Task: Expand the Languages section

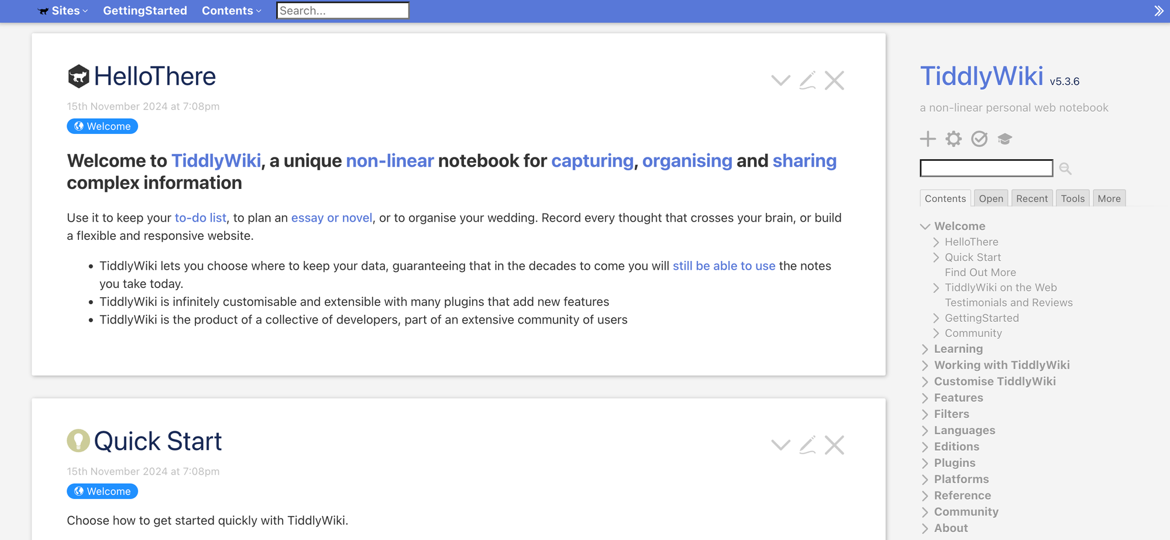Action: [925, 431]
